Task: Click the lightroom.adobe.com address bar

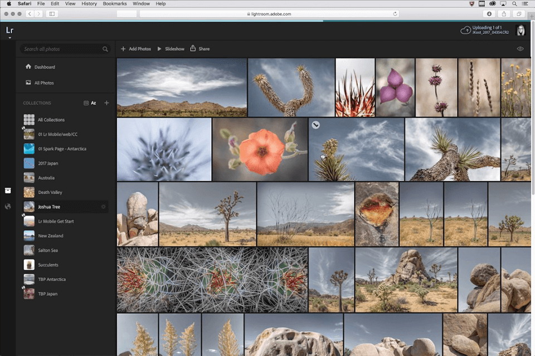Action: pos(270,14)
